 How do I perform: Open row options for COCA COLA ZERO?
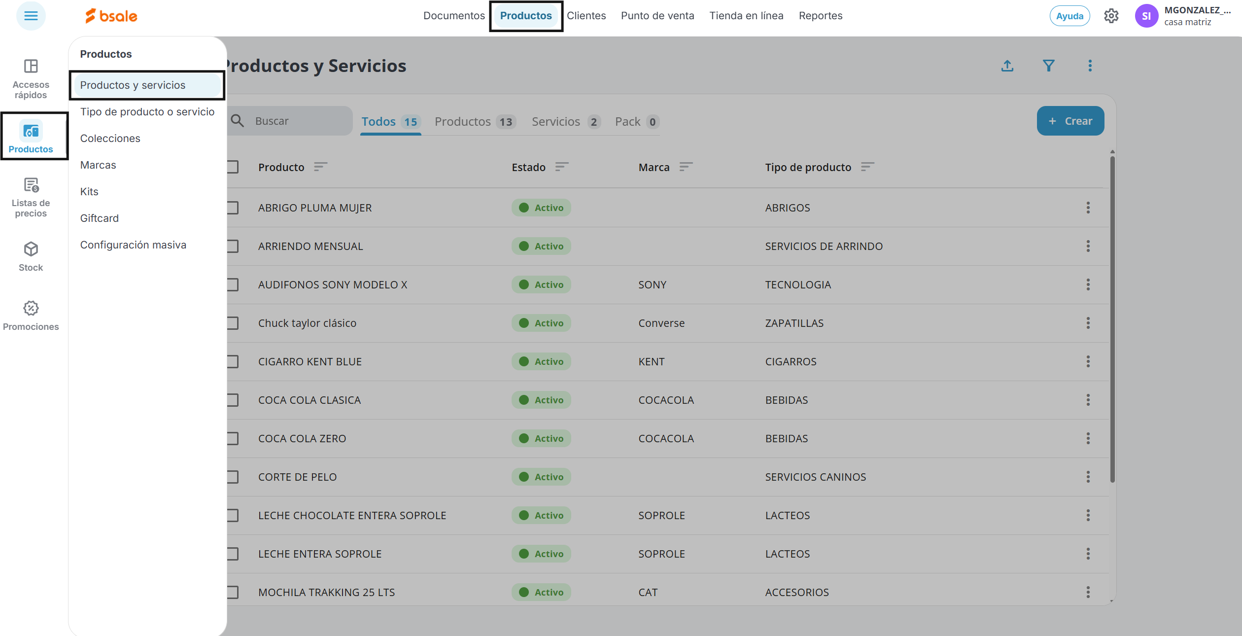click(1088, 438)
